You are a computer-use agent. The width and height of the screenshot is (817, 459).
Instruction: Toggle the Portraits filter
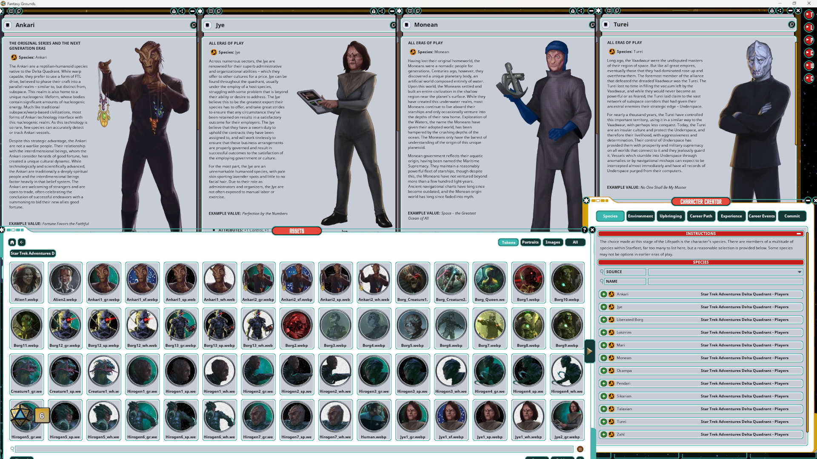click(x=530, y=242)
